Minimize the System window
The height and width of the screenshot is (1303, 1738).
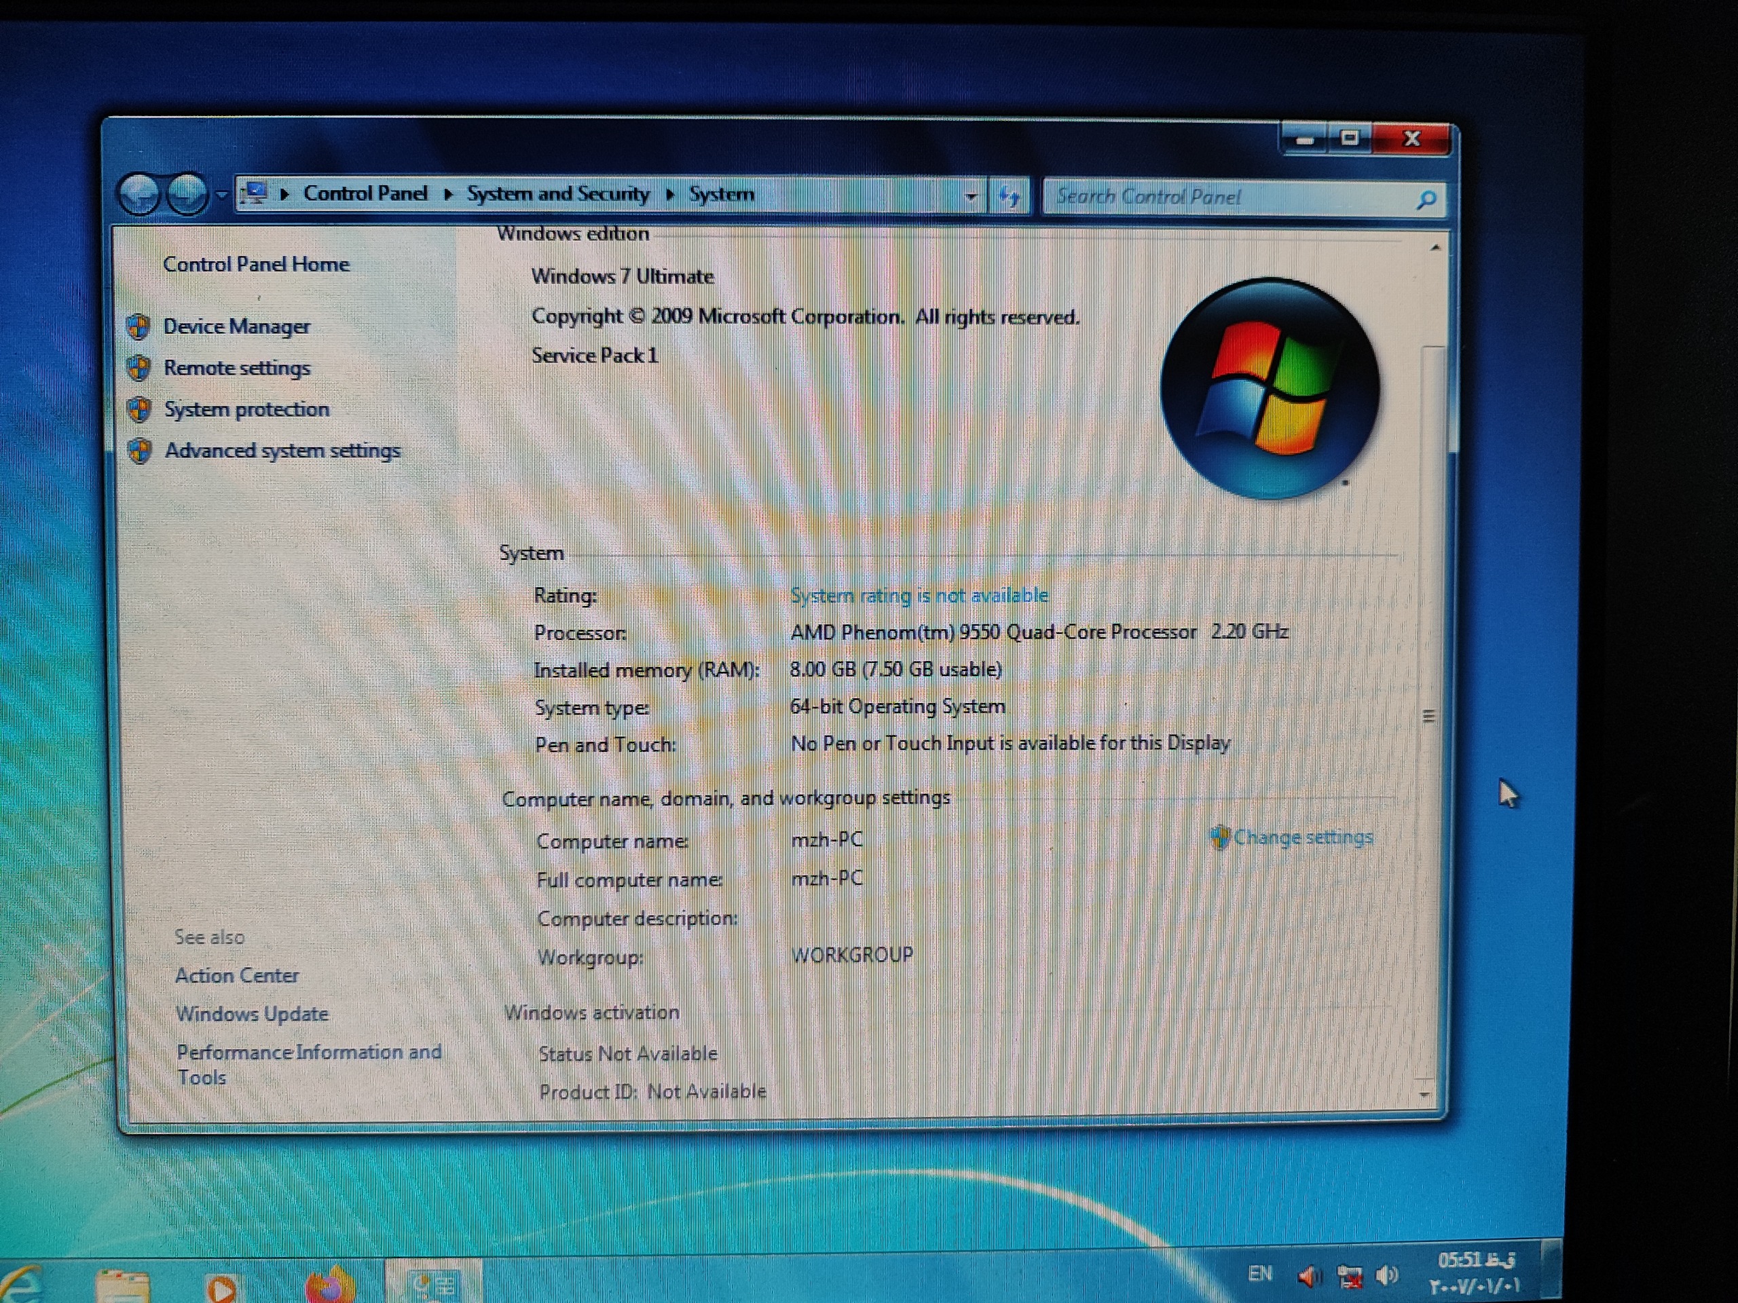[1305, 140]
